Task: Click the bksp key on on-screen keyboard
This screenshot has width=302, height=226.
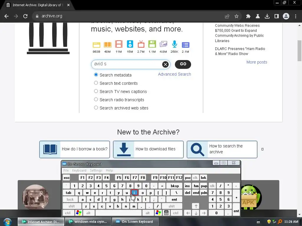Action: 175,186
